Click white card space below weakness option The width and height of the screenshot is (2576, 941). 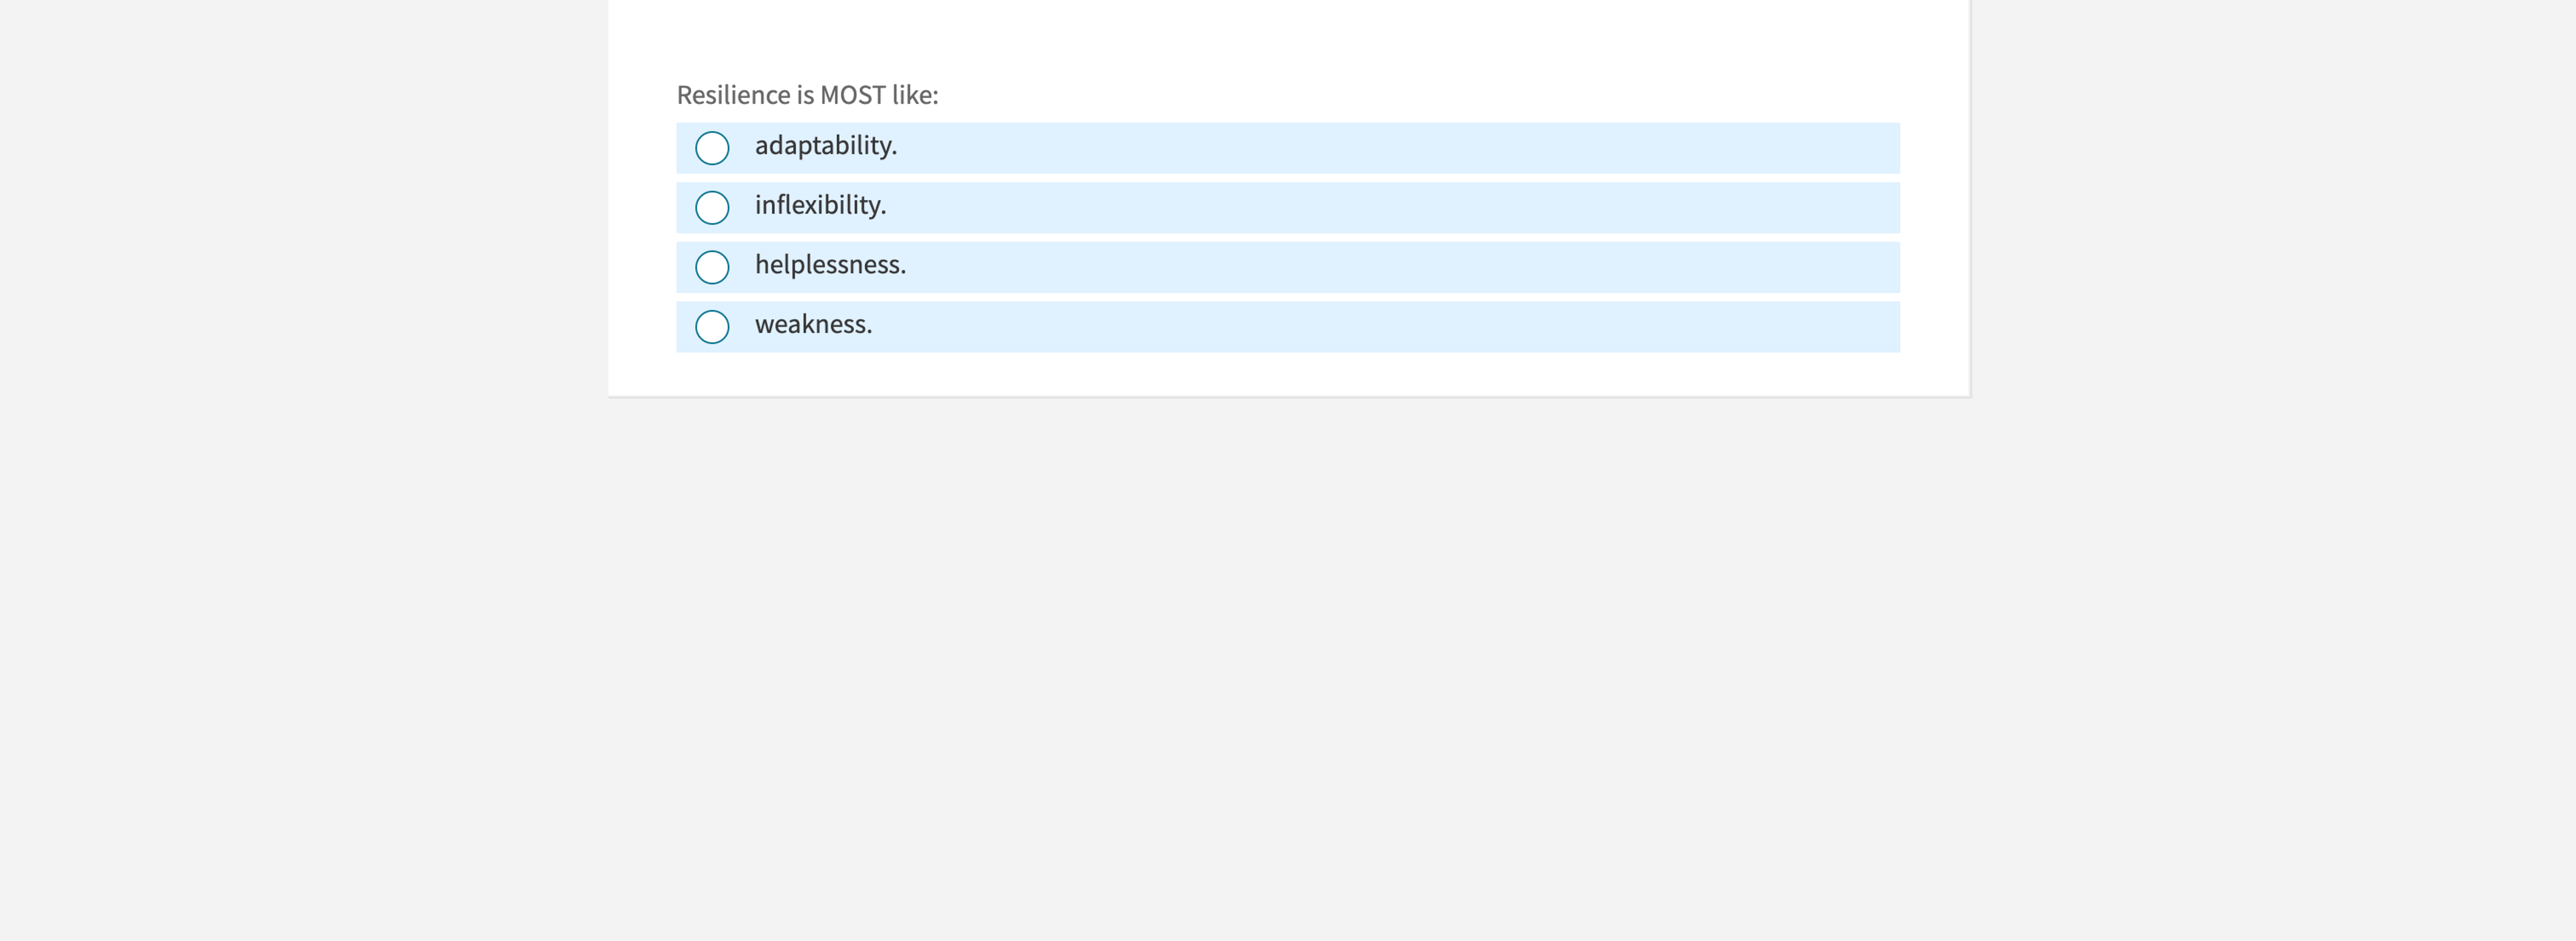click(x=1288, y=375)
